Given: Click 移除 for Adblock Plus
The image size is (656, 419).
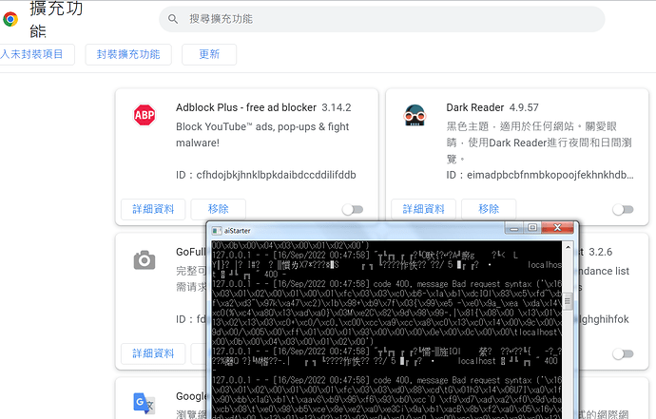Looking at the screenshot, I should coord(219,209).
